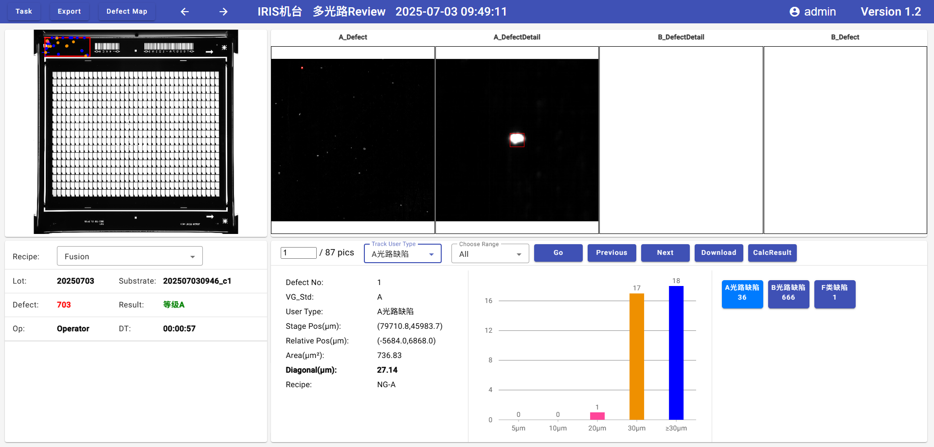Screen dimensions: 934x447
Task: Click the admin user account icon
Action: [794, 12]
